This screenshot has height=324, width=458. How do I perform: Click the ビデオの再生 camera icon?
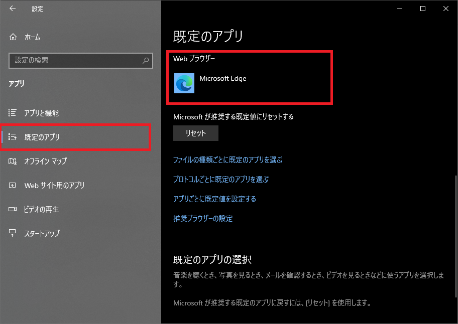click(12, 209)
